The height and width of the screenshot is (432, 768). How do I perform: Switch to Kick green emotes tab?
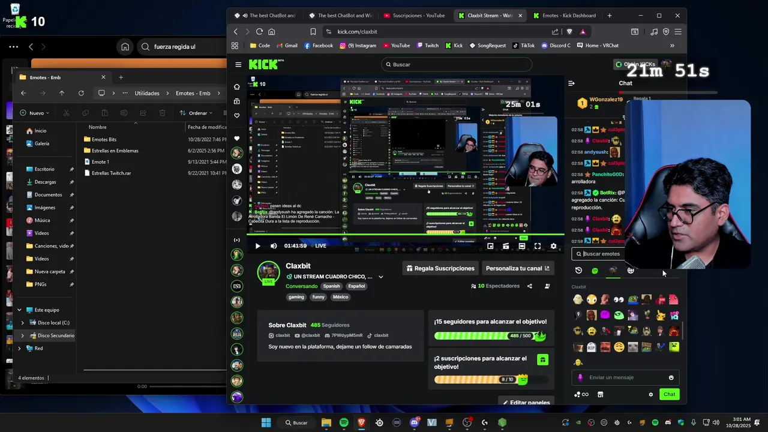point(595,271)
